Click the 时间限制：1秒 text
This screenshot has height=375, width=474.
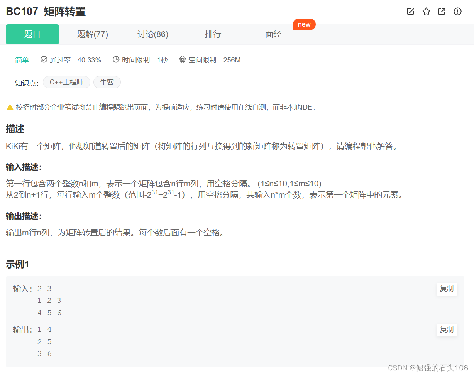145,60
